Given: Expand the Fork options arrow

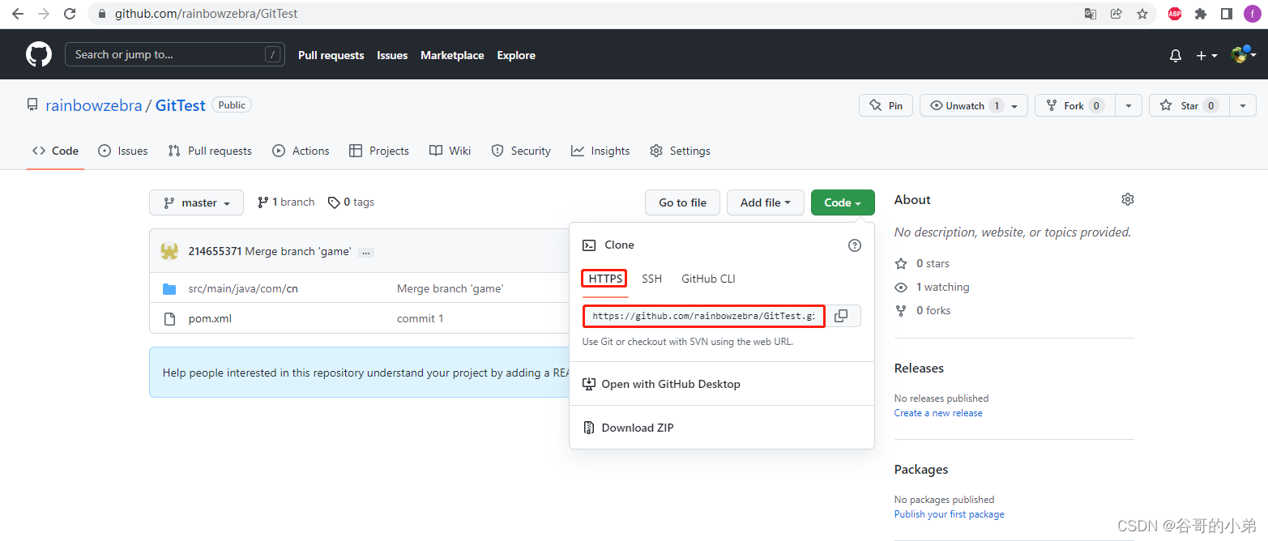Looking at the screenshot, I should point(1129,105).
